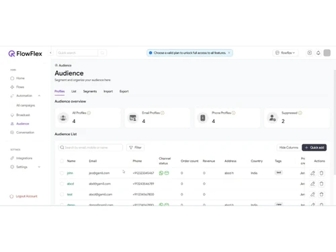Open Flows in the sidebar
This screenshot has width=336, height=252.
pyautogui.click(x=17, y=87)
